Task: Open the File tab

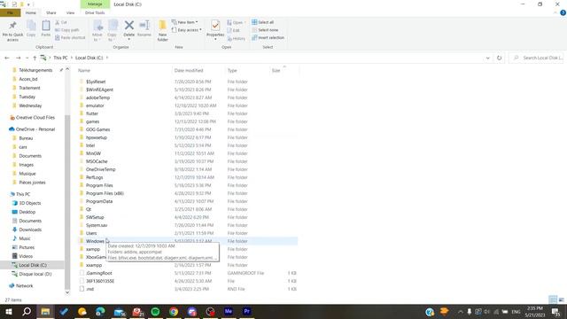Action: [10, 12]
